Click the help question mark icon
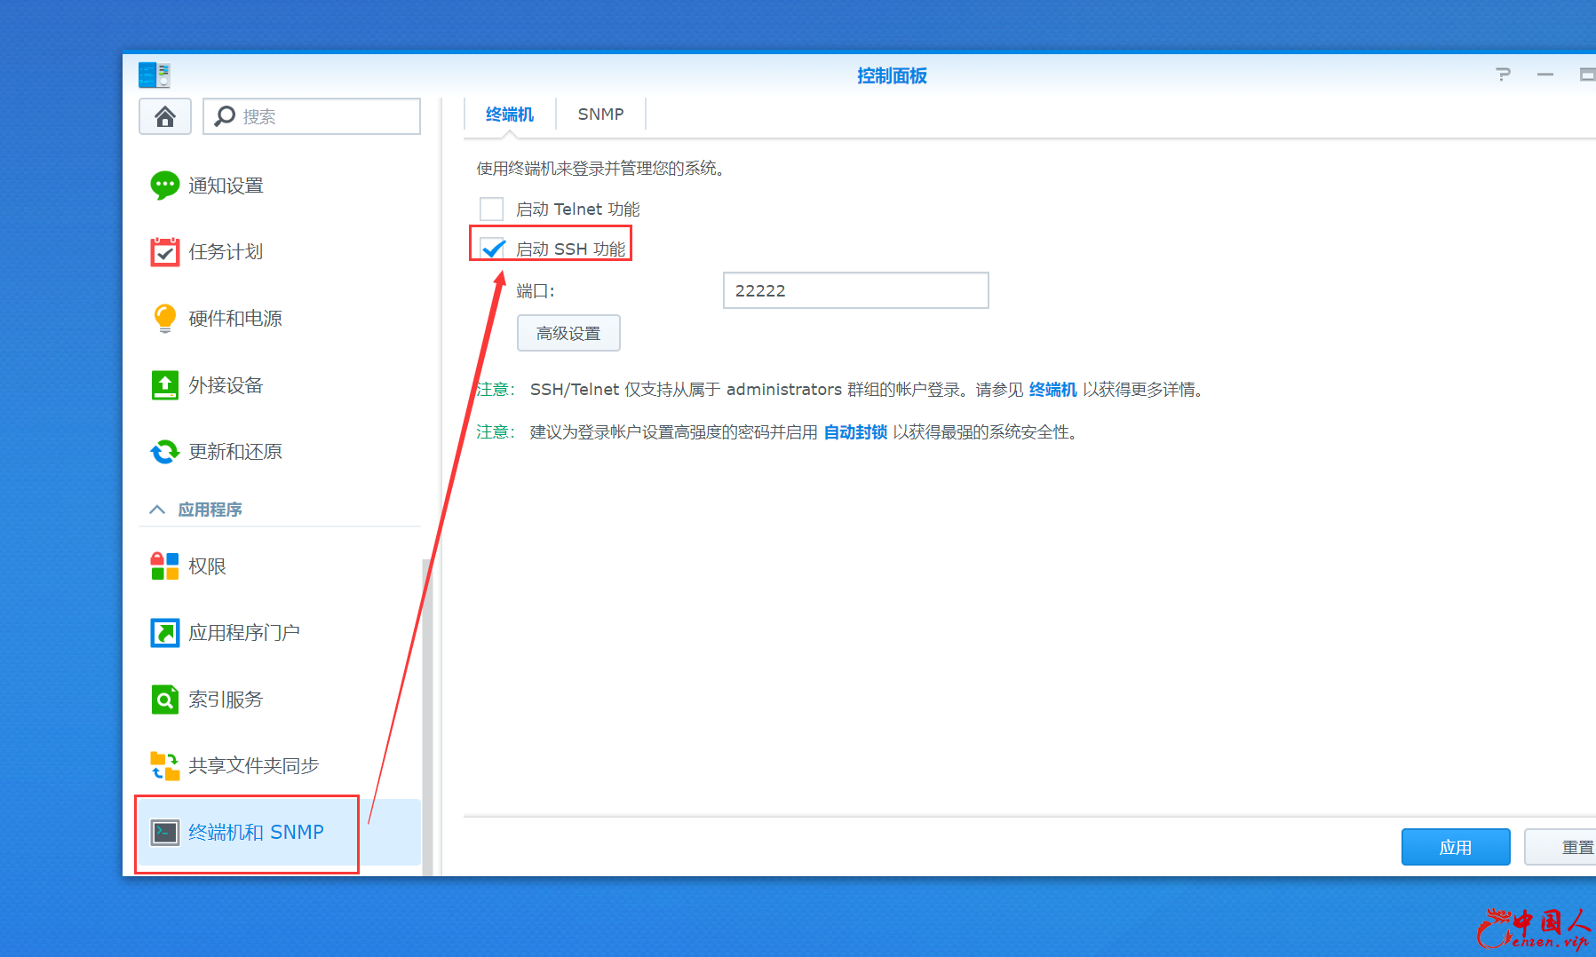 (1503, 75)
